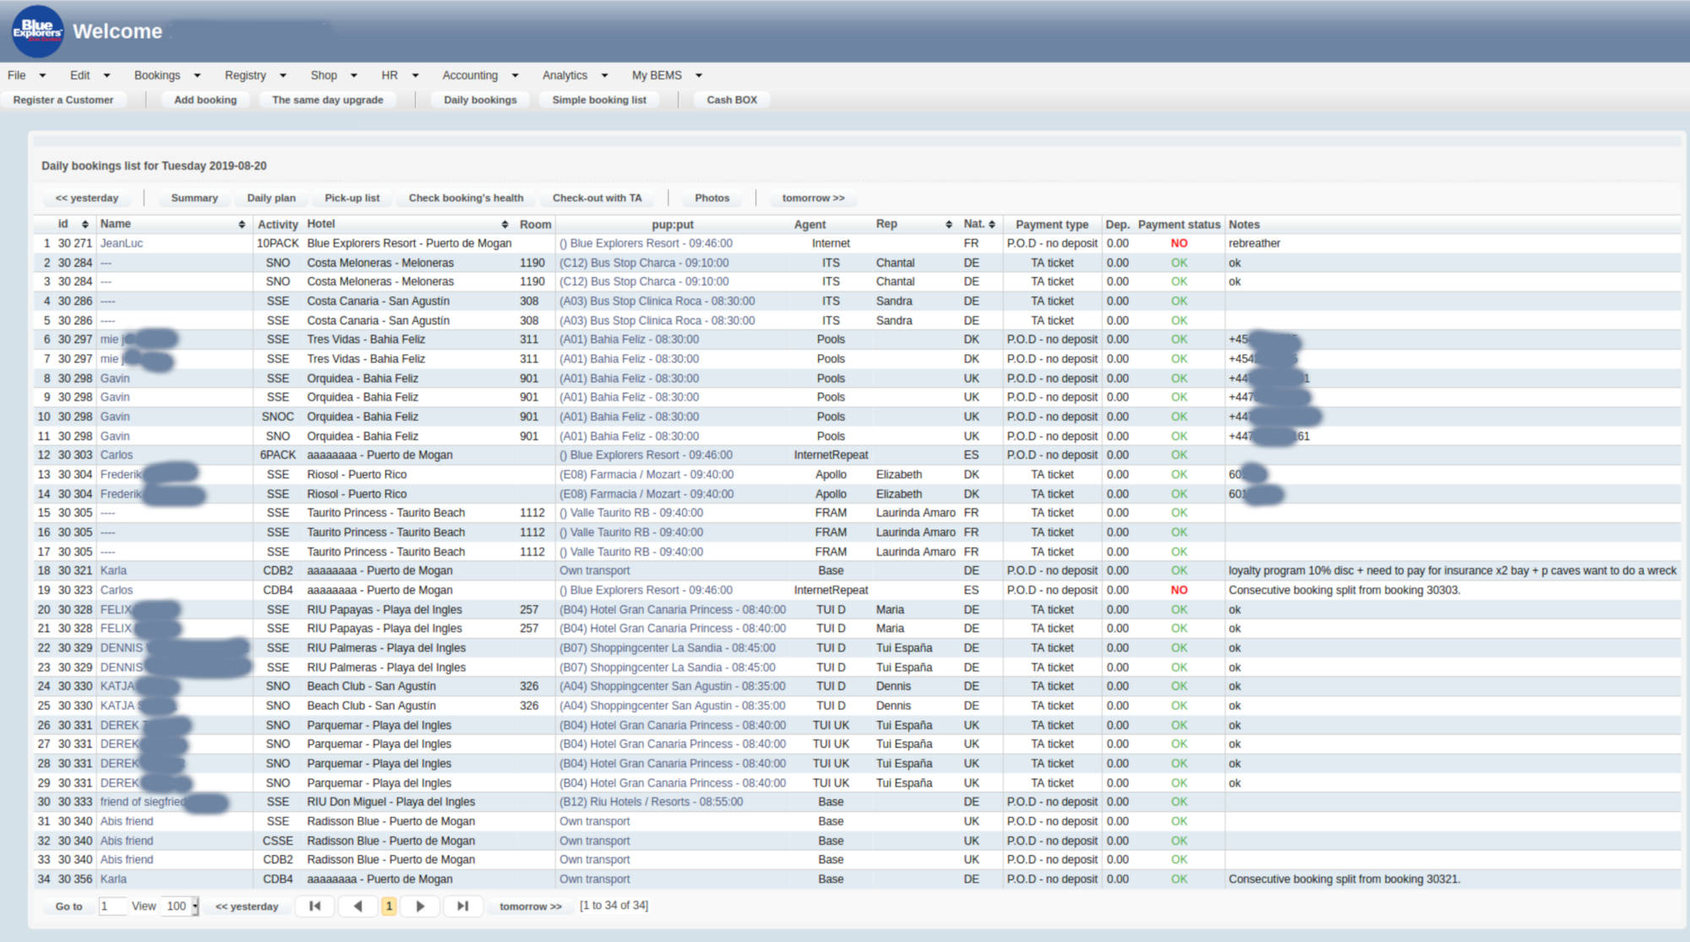Open Abis friend in row 31

127,821
